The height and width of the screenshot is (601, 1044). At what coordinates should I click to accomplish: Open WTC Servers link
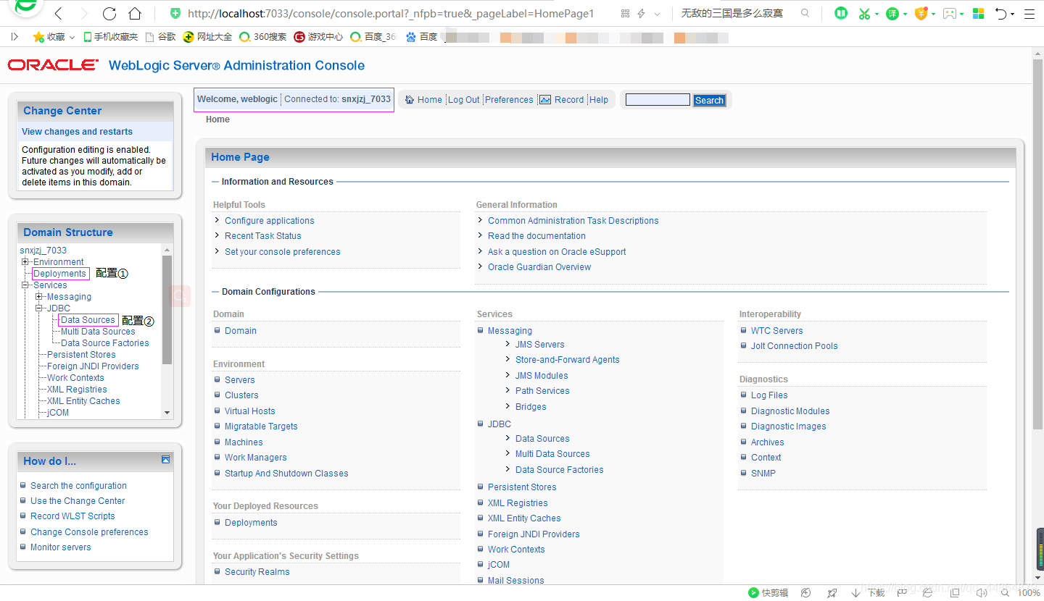pyautogui.click(x=777, y=331)
